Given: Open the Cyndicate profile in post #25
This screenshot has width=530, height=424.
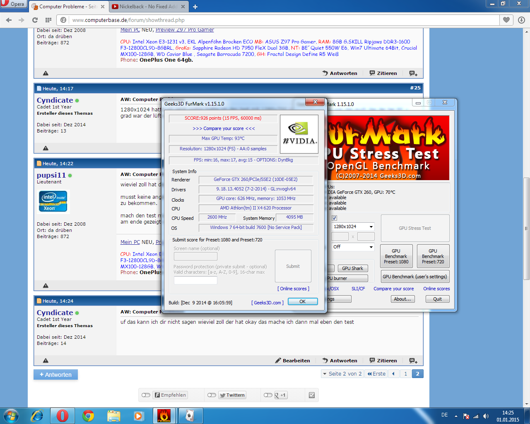Looking at the screenshot, I should (x=55, y=100).
